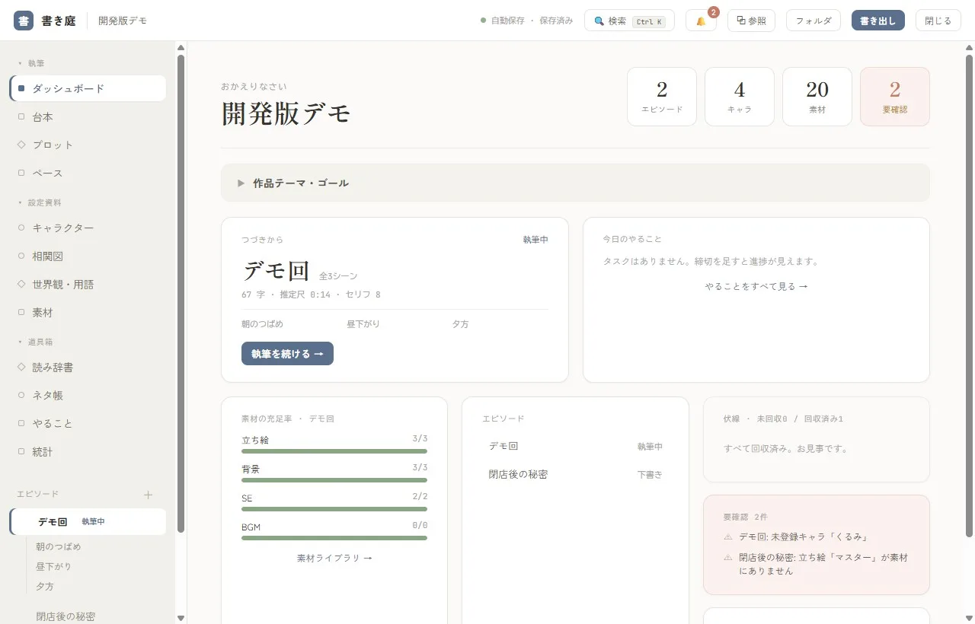Expand the 作品テーマ・ゴール section
Screen dimensions: 975x624
pyautogui.click(x=575, y=183)
